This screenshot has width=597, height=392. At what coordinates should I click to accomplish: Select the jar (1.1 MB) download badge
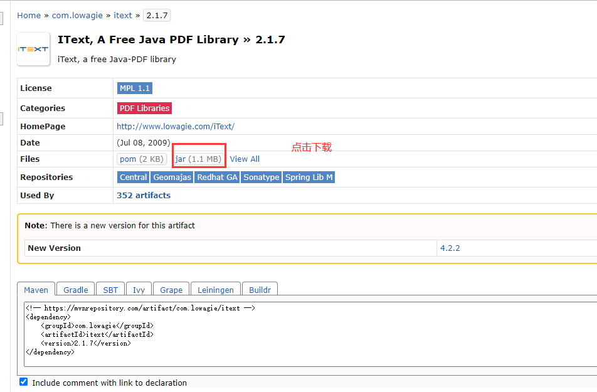(x=198, y=159)
